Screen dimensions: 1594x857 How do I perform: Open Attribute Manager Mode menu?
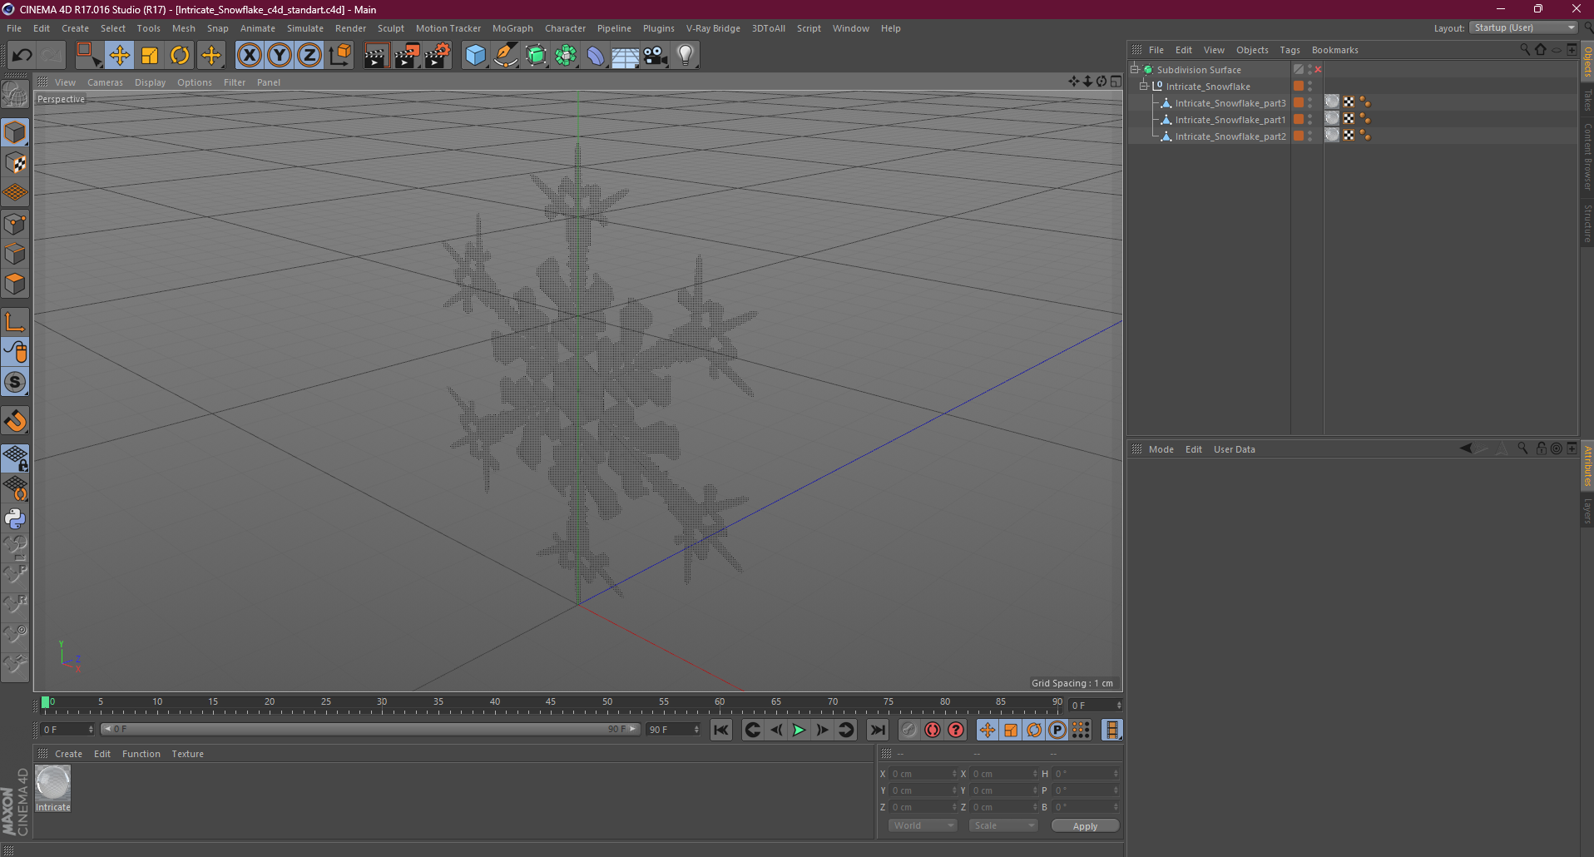[x=1161, y=449]
